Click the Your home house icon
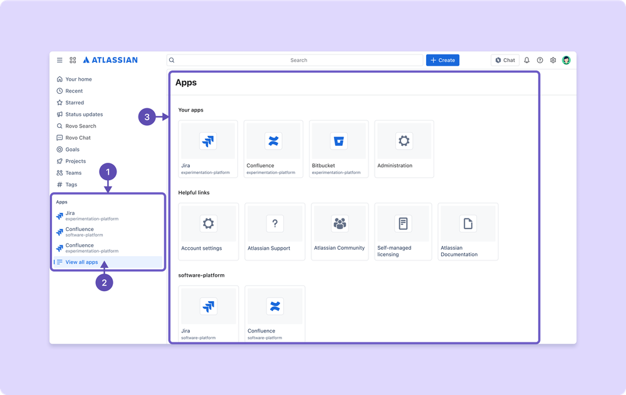 60,79
